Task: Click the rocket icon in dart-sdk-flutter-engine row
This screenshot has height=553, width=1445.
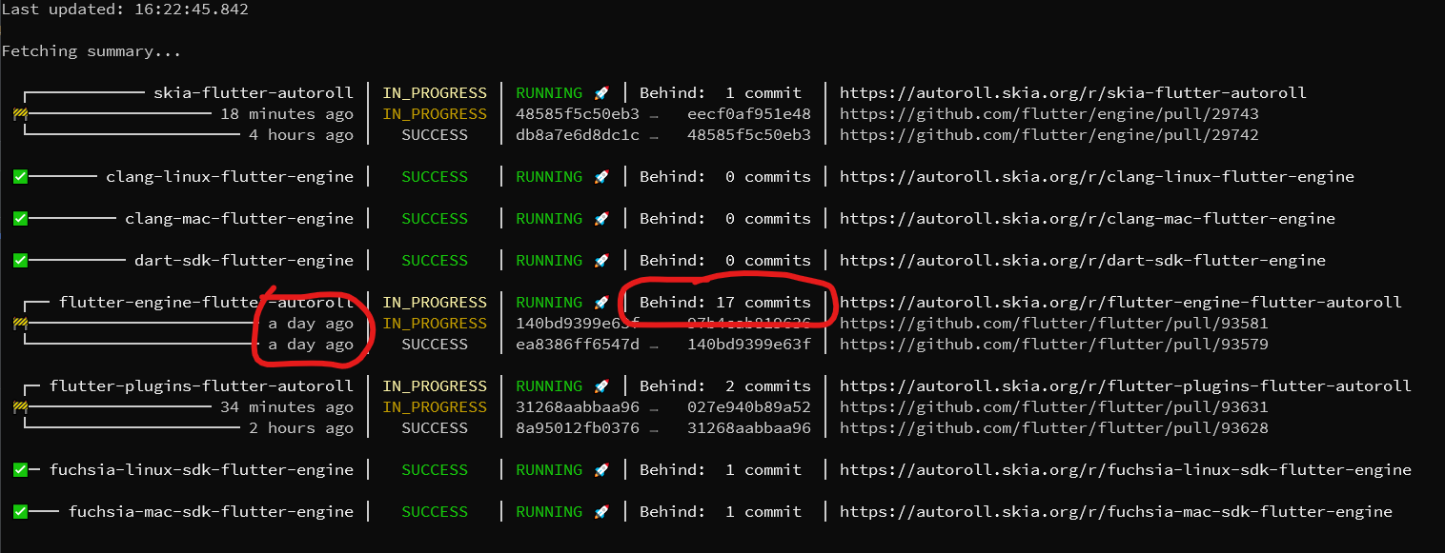Action: pos(601,261)
